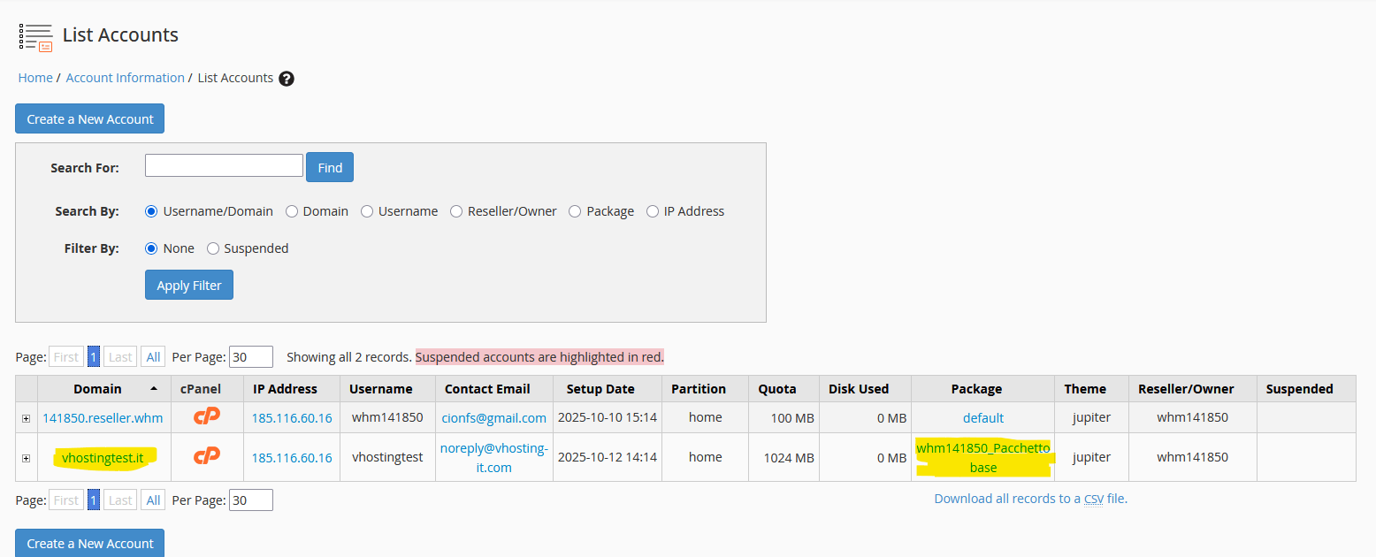Go to Account Information breadcrumb
Screen dimensions: 1376x557
pyautogui.click(x=125, y=78)
